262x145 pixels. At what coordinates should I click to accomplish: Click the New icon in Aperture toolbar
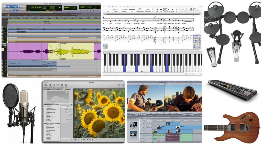(x=54, y=86)
